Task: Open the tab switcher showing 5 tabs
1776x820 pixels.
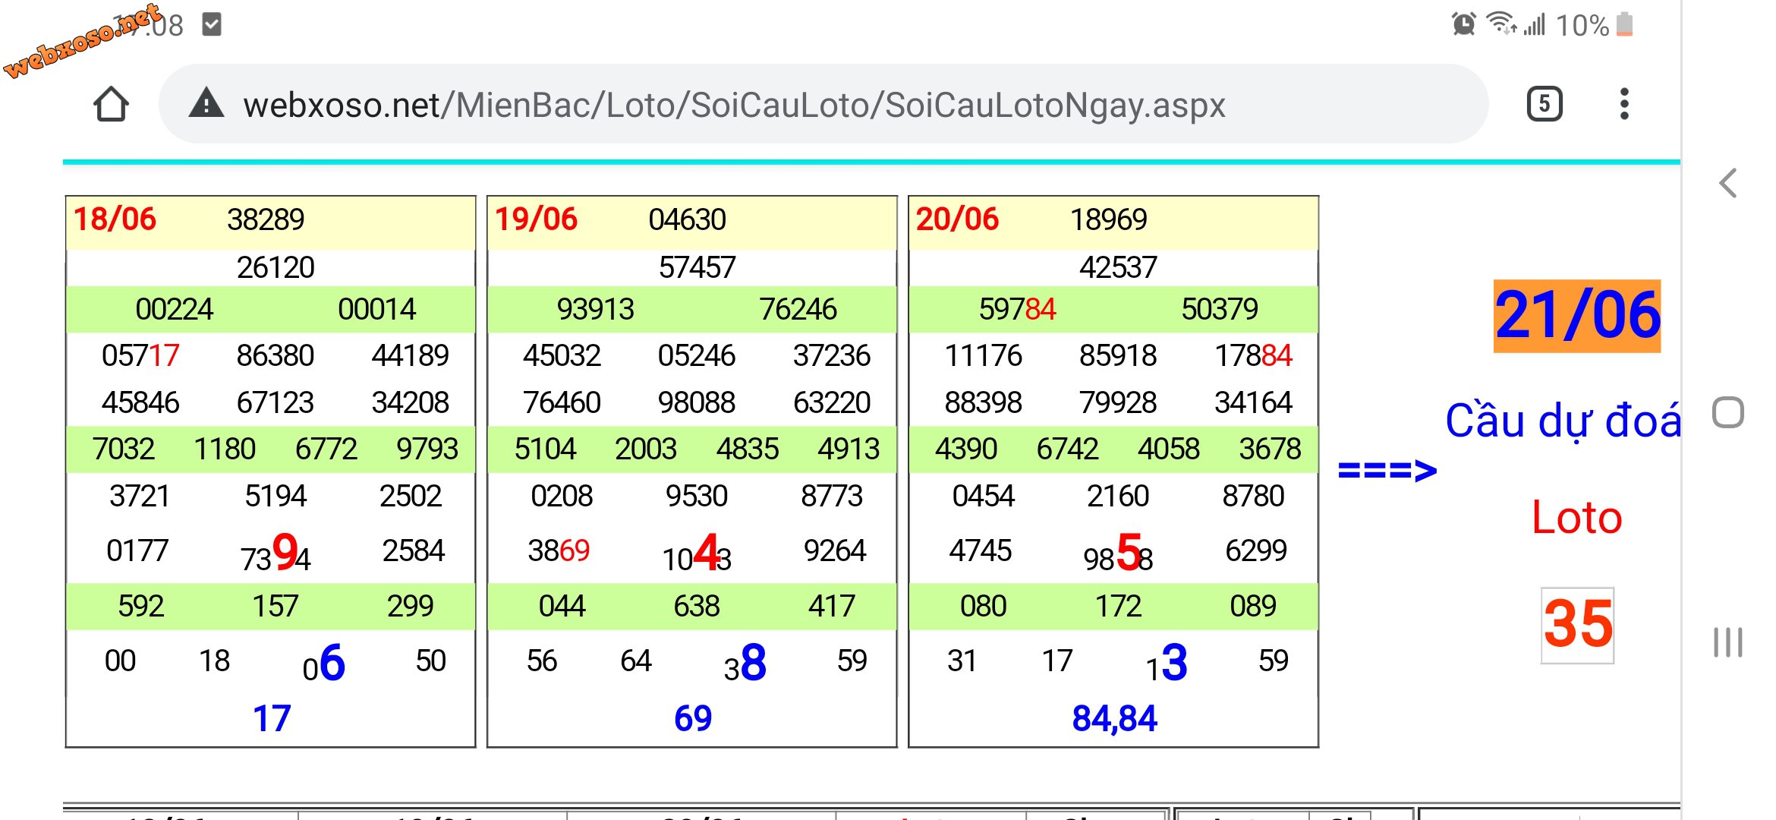Action: coord(1544,104)
